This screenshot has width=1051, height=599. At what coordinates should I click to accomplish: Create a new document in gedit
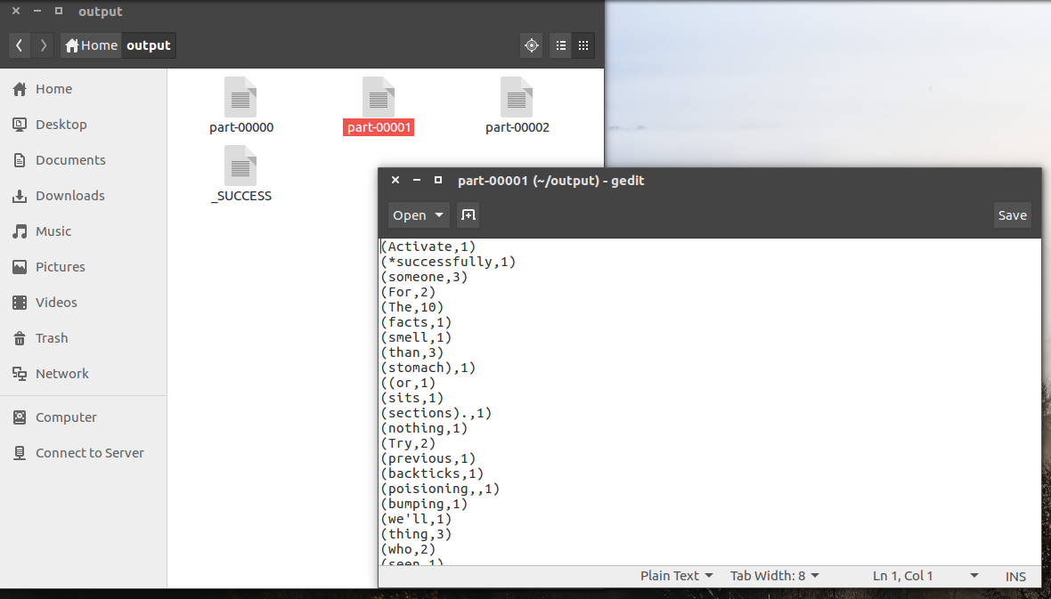click(468, 215)
